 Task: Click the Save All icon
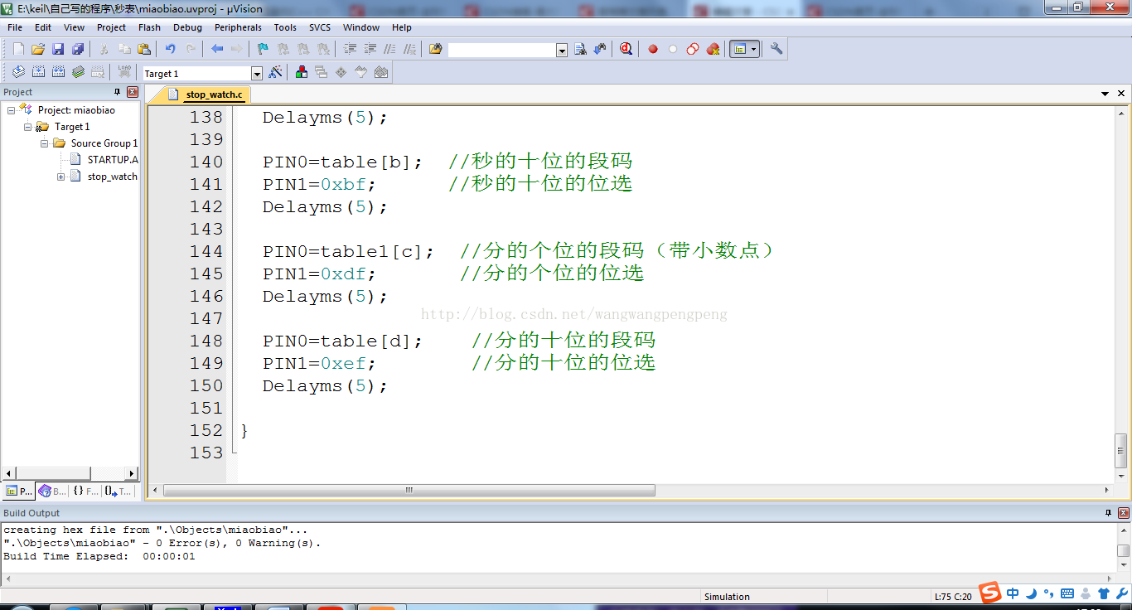[x=78, y=50]
